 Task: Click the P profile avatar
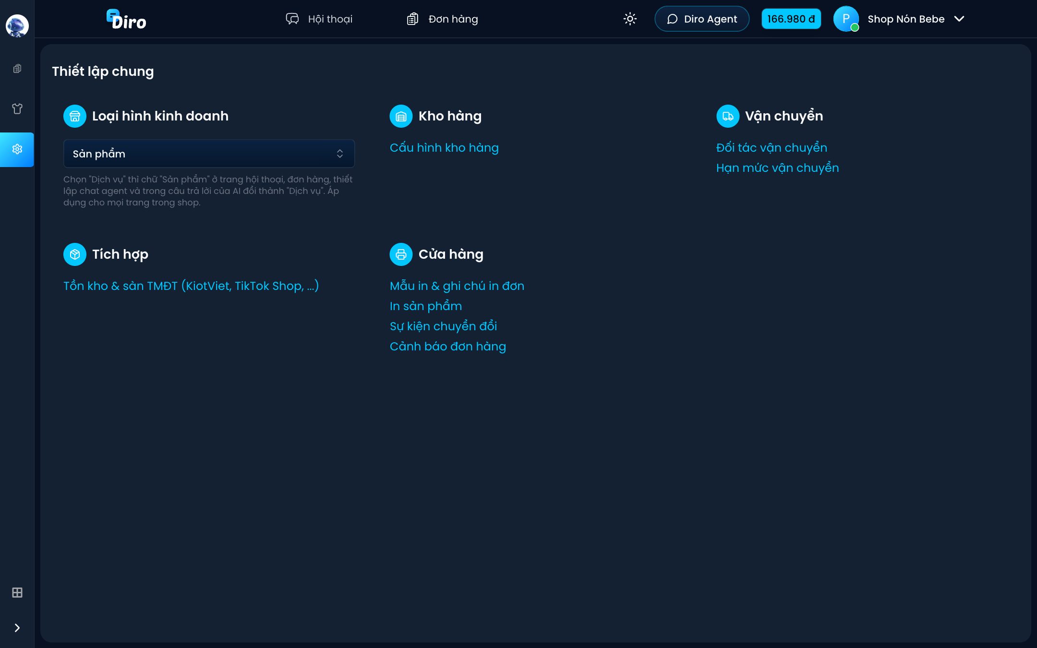pos(845,19)
